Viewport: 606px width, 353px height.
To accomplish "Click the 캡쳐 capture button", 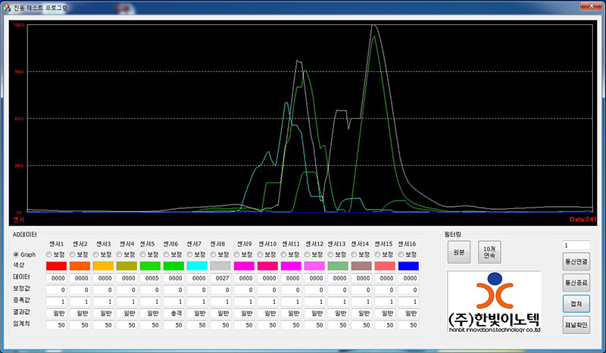I will [576, 303].
